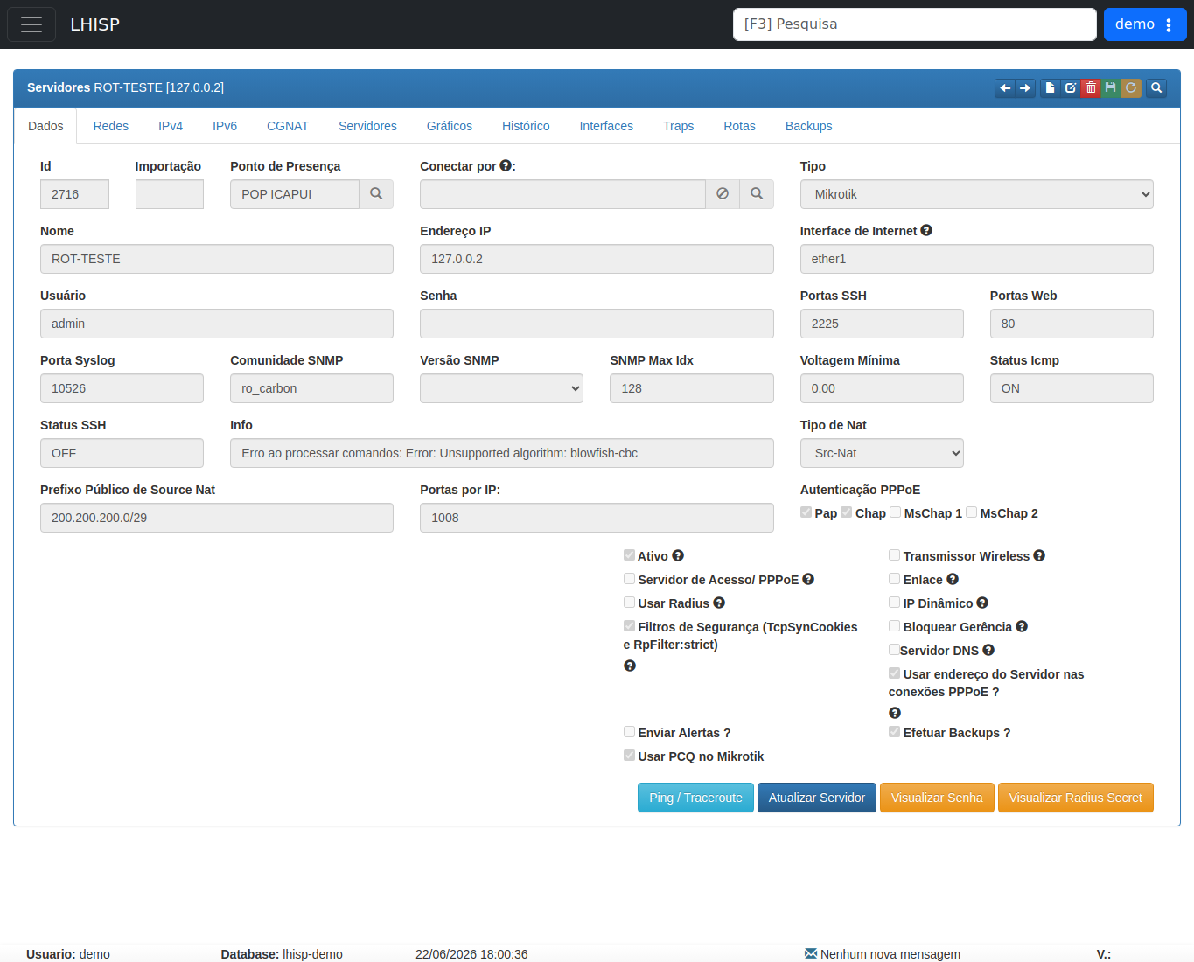Focus the F3 Pesquisa search field
This screenshot has width=1194, height=962.
914,24
